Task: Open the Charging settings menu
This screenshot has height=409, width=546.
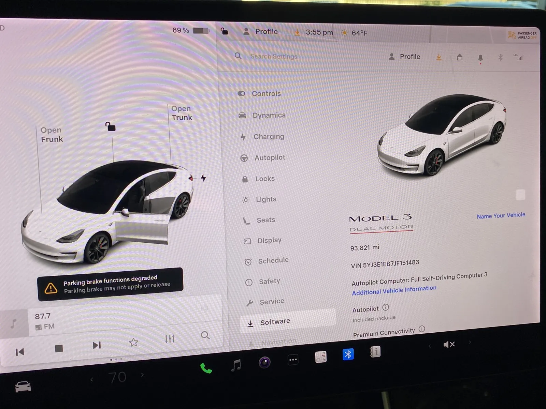Action: point(268,136)
